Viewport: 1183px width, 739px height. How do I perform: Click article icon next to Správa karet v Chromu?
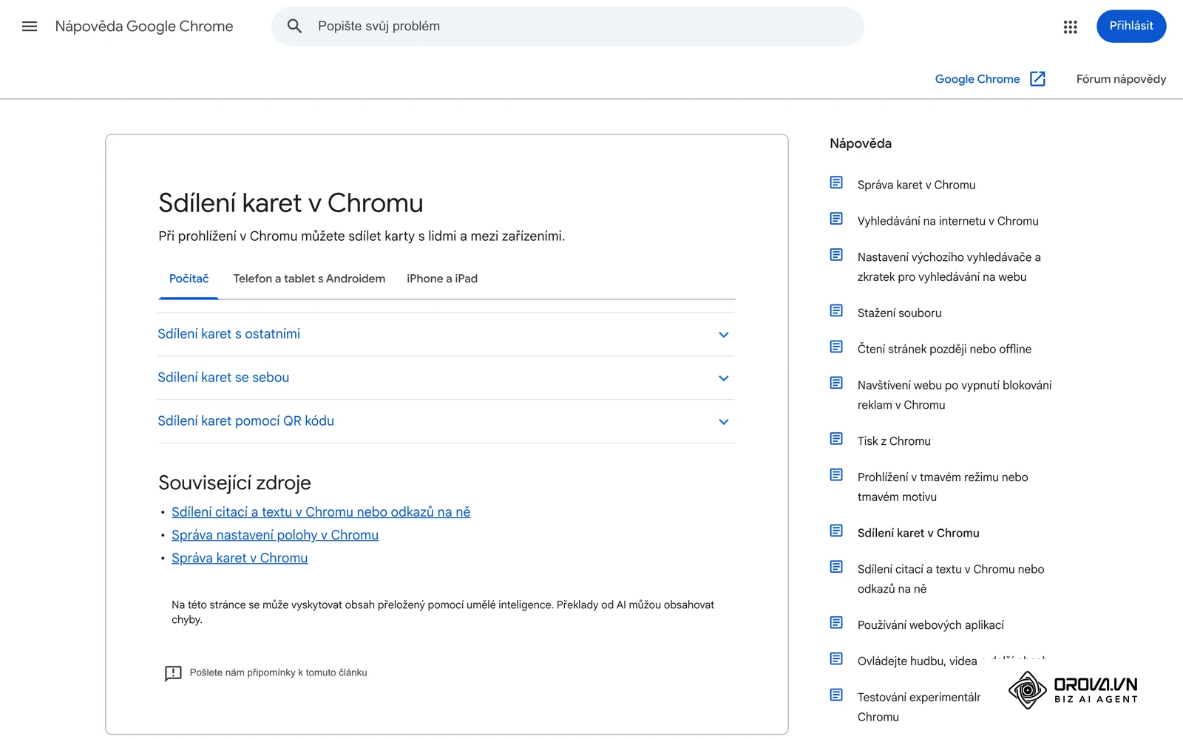836,183
